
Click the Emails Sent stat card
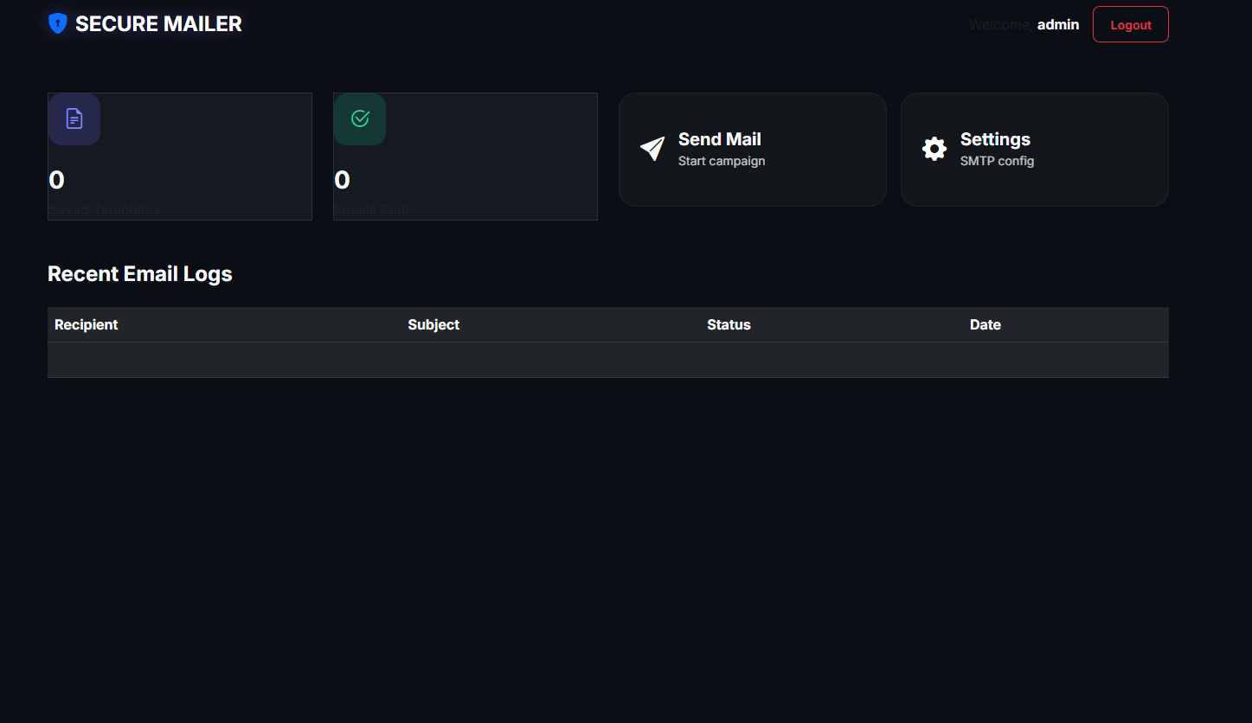pyautogui.click(x=465, y=156)
